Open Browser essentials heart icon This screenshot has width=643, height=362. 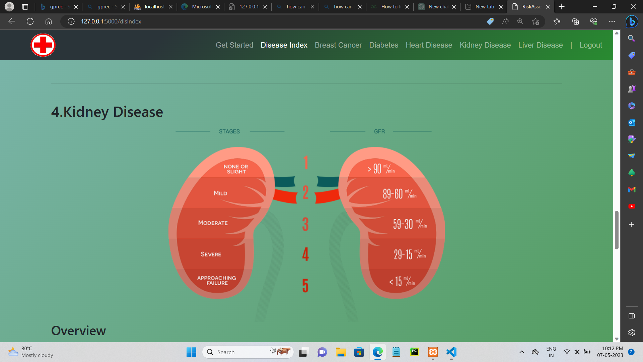pyautogui.click(x=594, y=21)
